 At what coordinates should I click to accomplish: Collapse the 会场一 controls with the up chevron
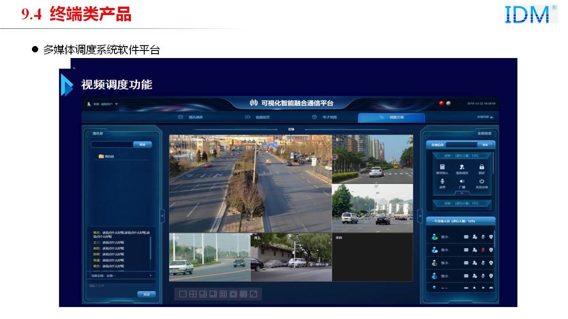click(x=462, y=193)
